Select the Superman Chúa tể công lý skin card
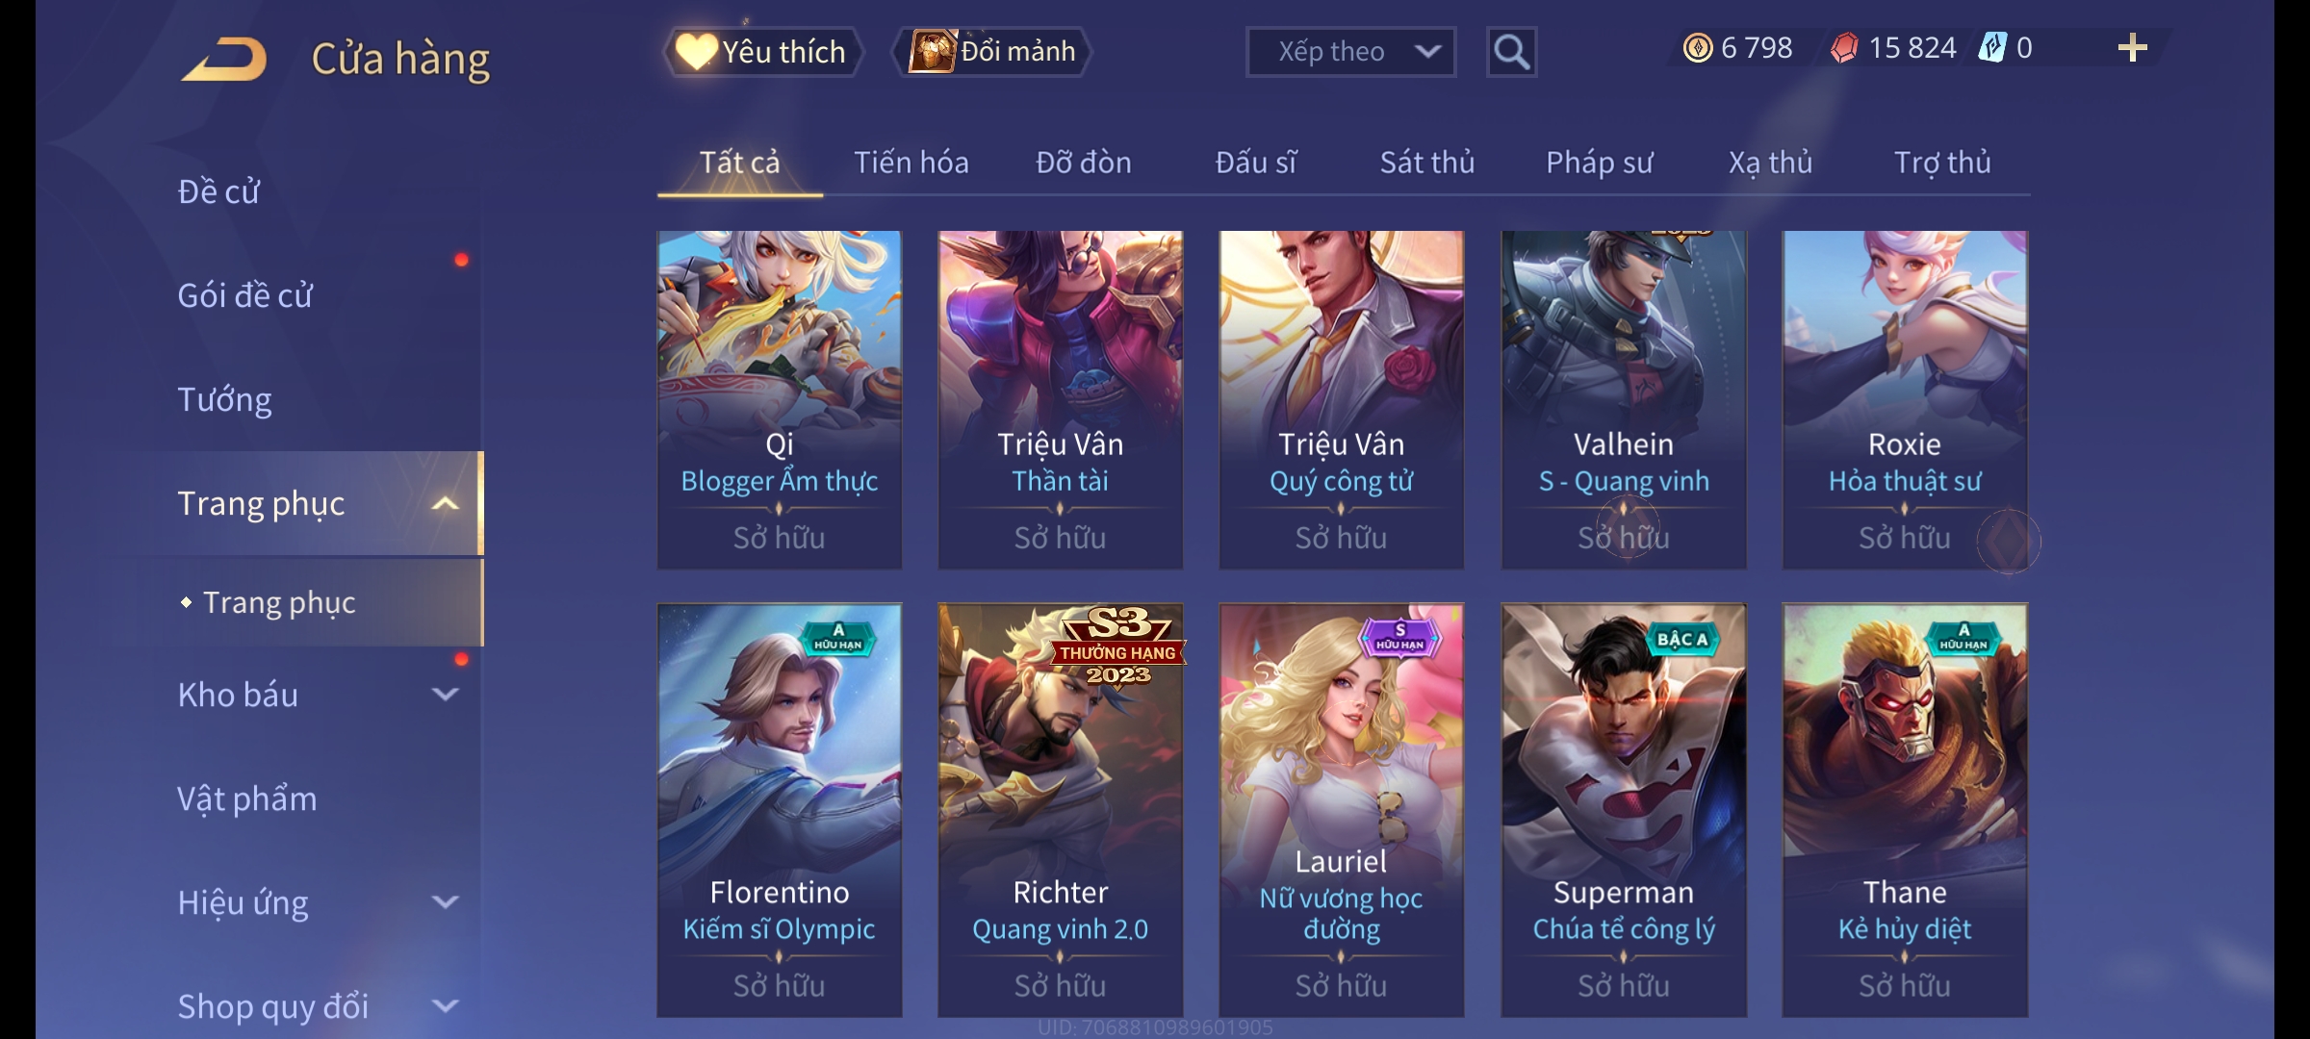This screenshot has height=1039, width=2310. [x=1624, y=810]
